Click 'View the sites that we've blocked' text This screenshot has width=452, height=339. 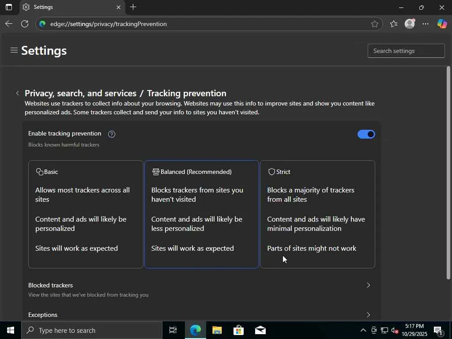click(x=88, y=295)
